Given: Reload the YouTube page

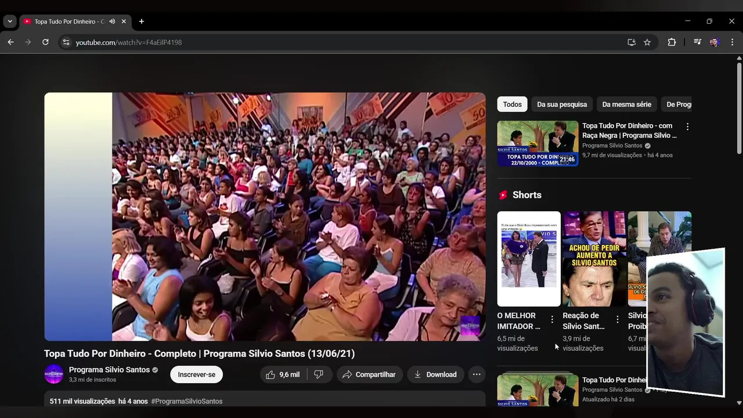Looking at the screenshot, I should [x=45, y=42].
